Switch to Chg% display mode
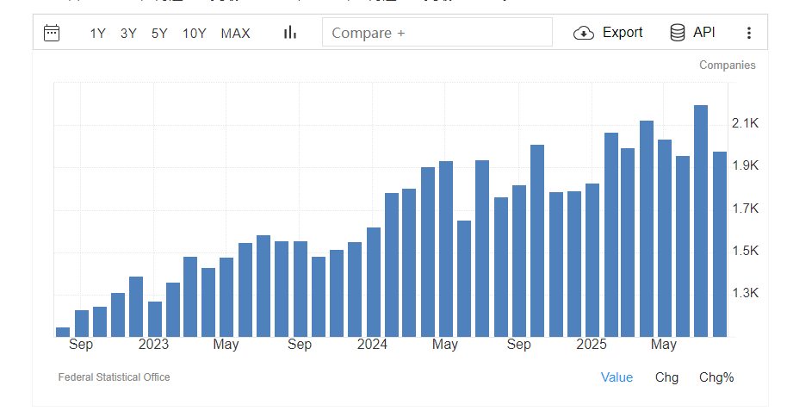Viewport: 787px width, 411px height. point(716,377)
